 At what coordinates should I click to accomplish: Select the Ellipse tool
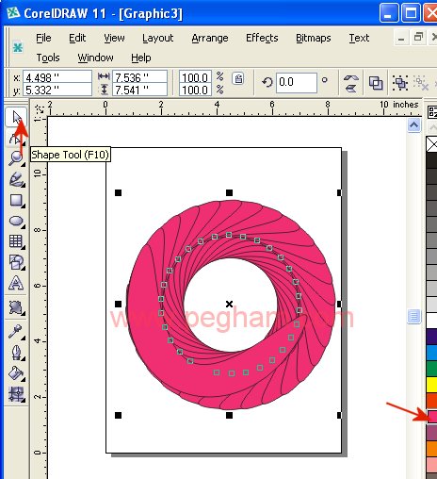(x=16, y=221)
